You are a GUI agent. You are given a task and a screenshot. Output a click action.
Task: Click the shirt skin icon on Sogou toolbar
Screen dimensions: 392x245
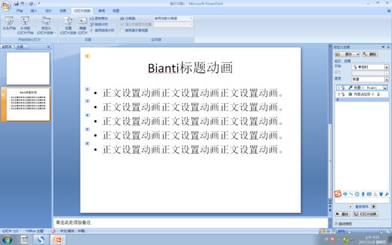[x=381, y=194]
